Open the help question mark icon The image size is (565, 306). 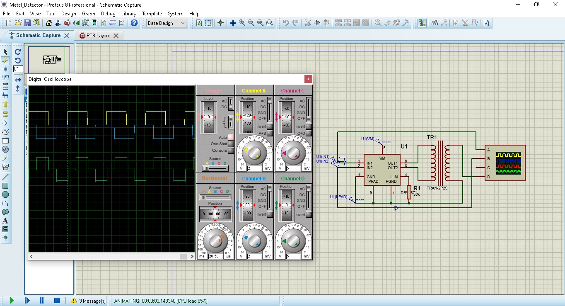tap(134, 23)
